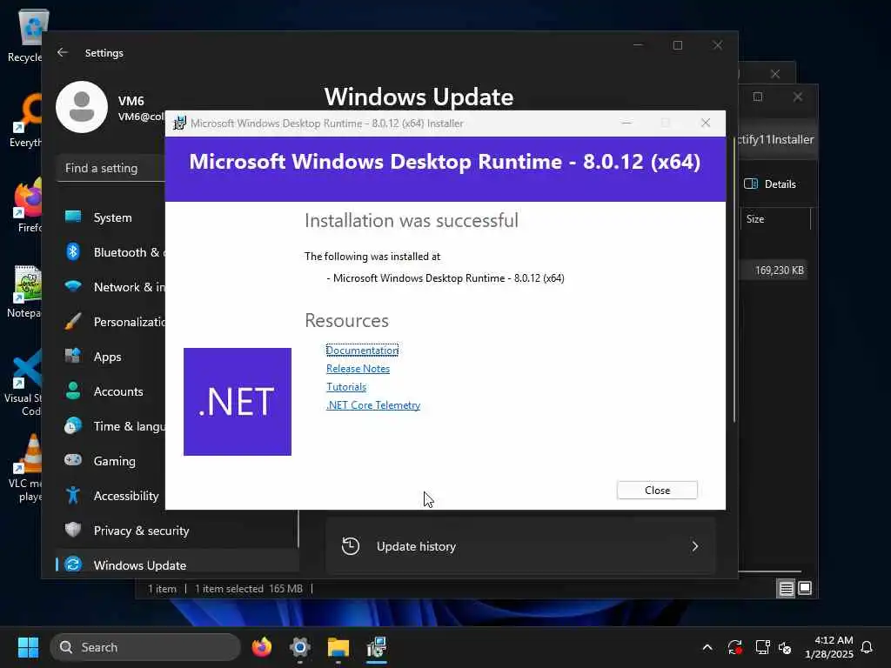Click the System monitor icon

[73, 217]
